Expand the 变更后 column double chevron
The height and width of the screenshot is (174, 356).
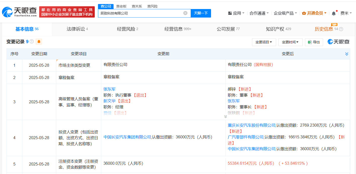pos(347,54)
